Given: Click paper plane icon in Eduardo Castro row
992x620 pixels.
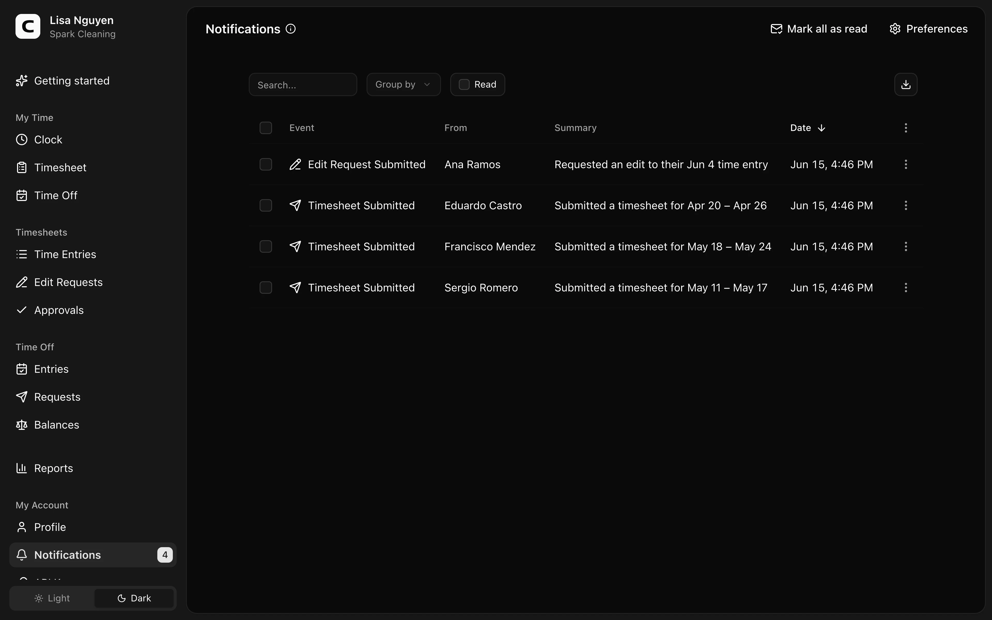Looking at the screenshot, I should coord(295,205).
